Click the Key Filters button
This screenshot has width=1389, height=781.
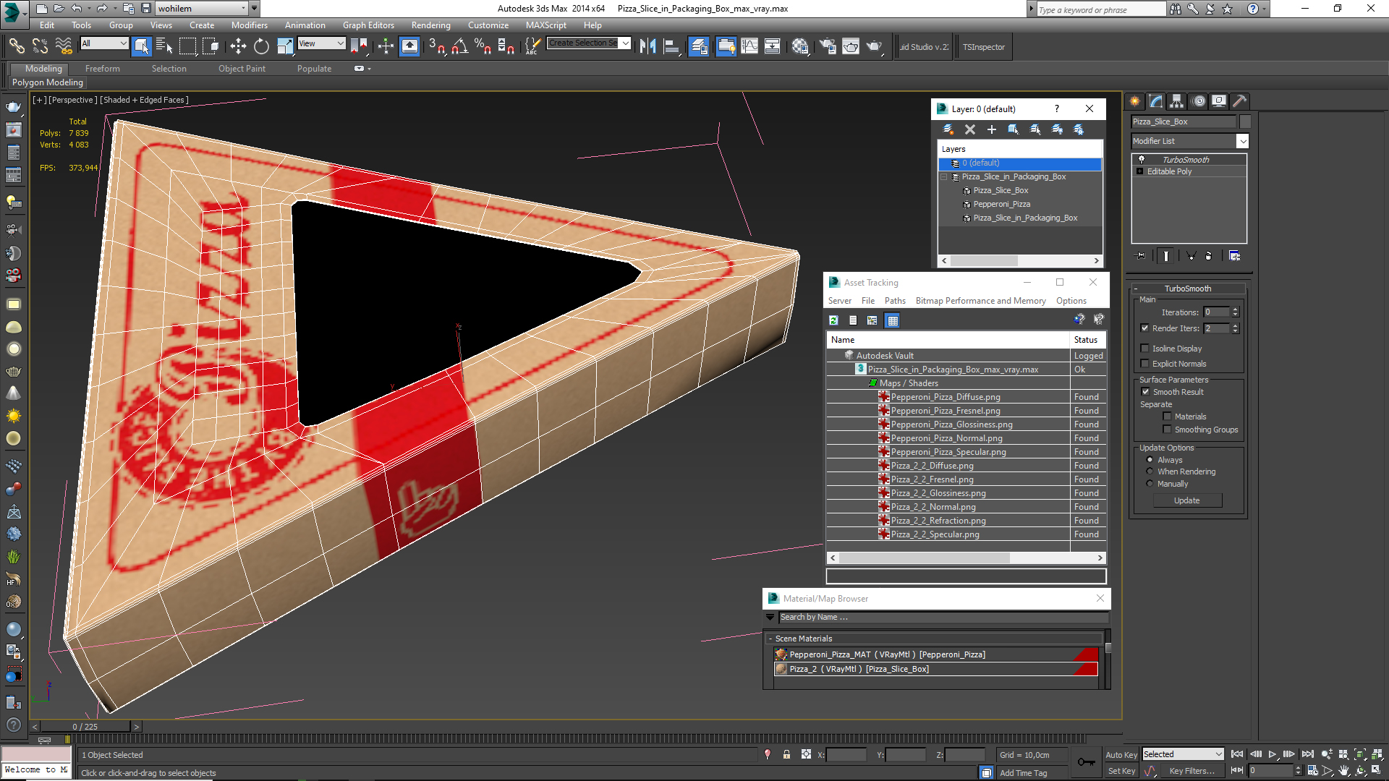tap(1191, 771)
